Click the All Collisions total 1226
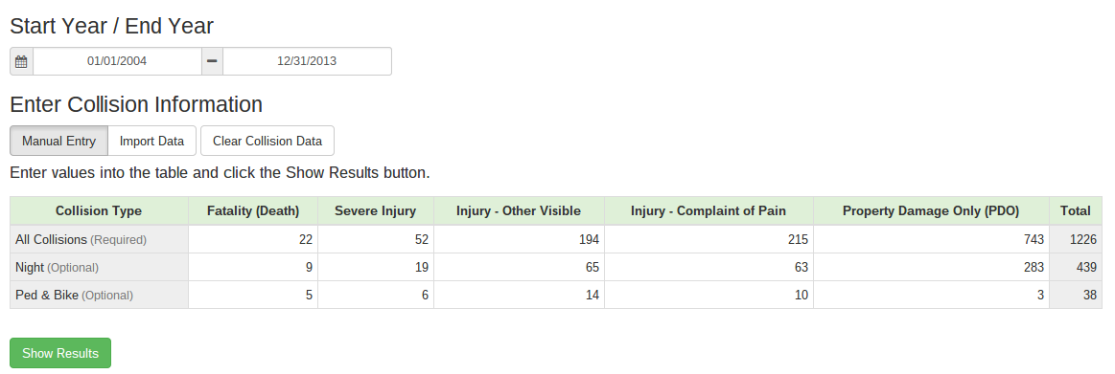 pos(1076,239)
